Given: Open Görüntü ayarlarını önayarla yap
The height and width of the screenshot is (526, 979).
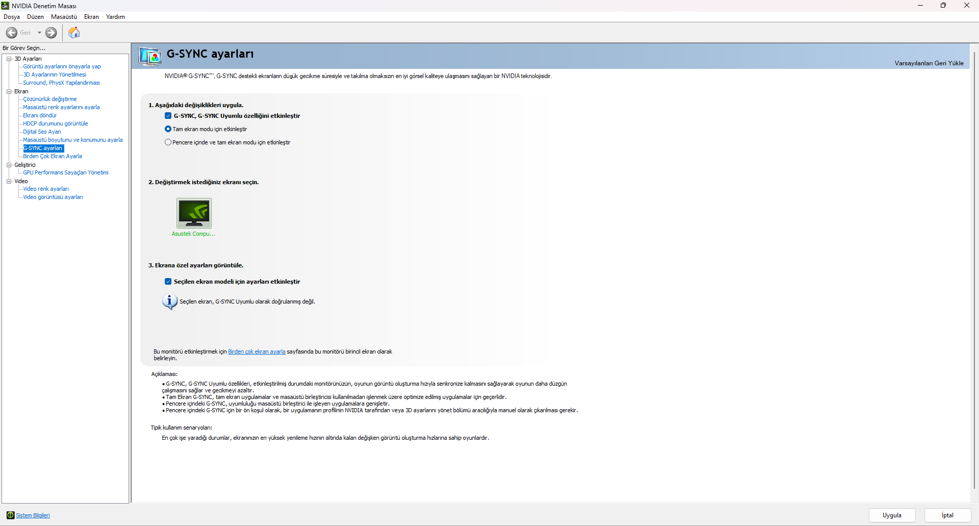Looking at the screenshot, I should 62,66.
